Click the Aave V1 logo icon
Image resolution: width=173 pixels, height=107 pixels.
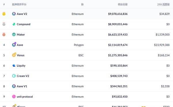pos(14,86)
